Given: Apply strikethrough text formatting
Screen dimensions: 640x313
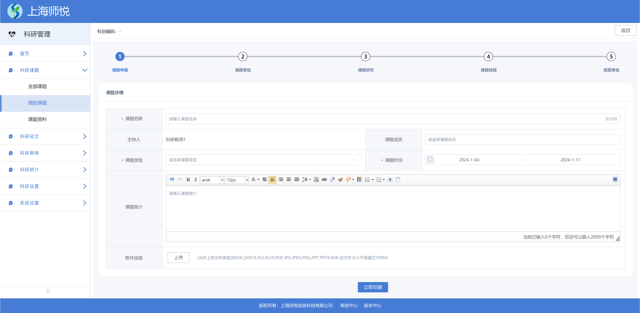Looking at the screenshot, I should (x=324, y=180).
